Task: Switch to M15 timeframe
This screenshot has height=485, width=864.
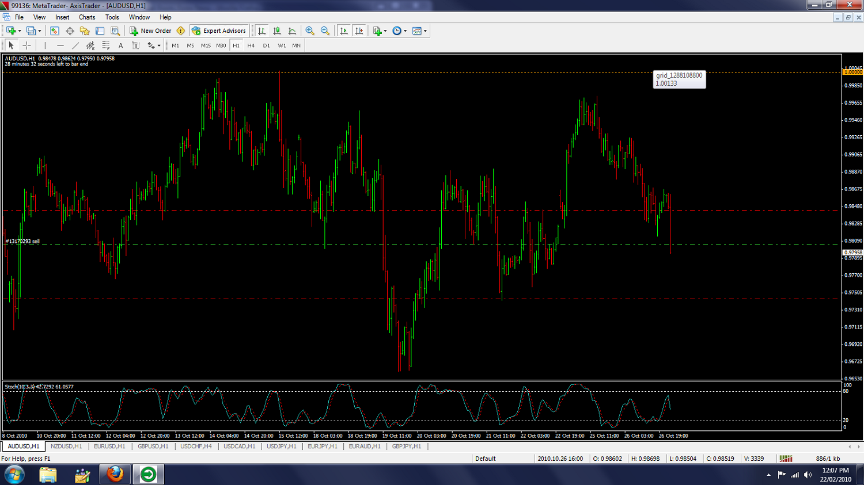Action: (206, 45)
